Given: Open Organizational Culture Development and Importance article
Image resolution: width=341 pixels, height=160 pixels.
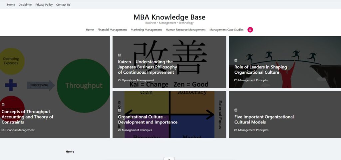Looking at the screenshot, I should (148, 120).
